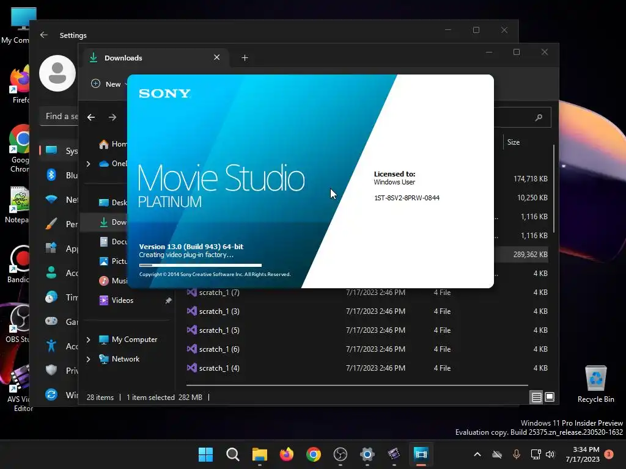Click Find a setting search box

[x=59, y=117]
